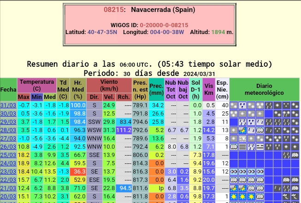Click the Temperatura (C) column header

(37, 85)
